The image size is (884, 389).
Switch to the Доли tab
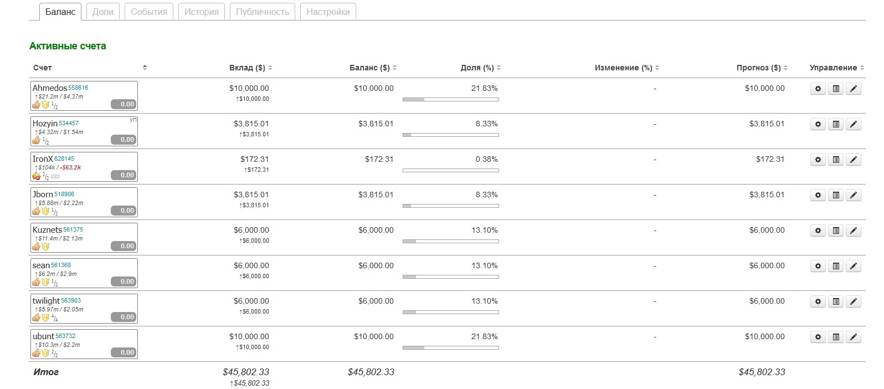[x=103, y=12]
